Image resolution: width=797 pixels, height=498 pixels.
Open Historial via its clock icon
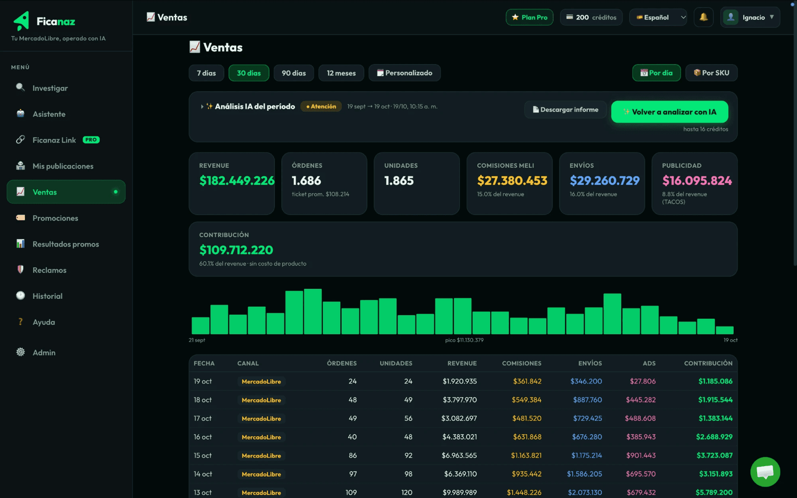(x=20, y=296)
